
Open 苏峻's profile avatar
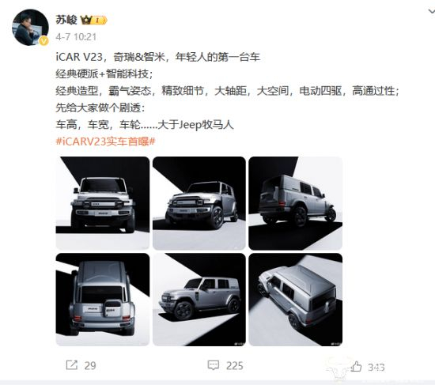coord(30,27)
